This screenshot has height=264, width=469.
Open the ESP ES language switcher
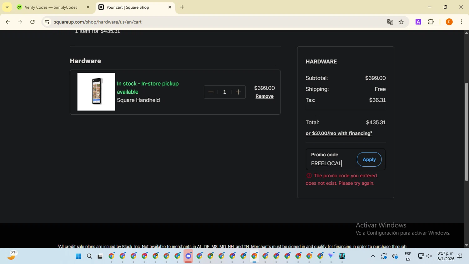(408, 256)
